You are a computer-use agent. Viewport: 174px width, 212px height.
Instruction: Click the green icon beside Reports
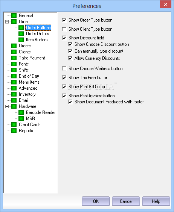(14, 131)
